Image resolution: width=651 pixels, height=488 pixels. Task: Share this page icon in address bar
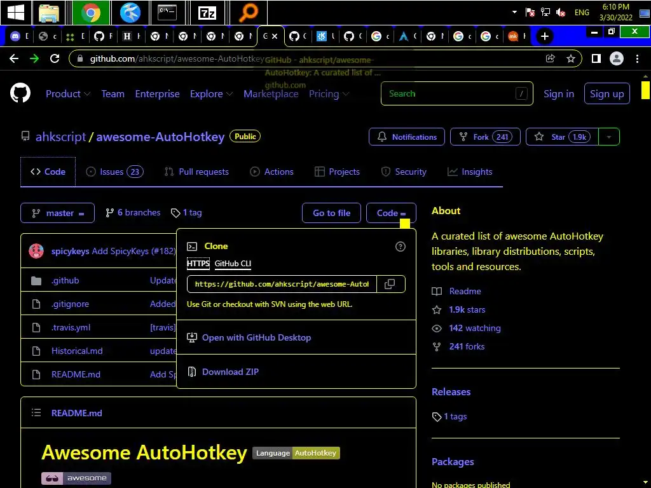pos(550,58)
